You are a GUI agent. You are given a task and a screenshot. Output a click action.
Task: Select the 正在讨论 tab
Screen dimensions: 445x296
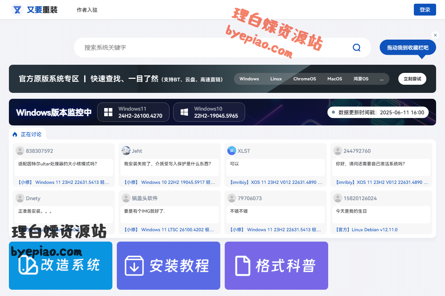[27, 134]
